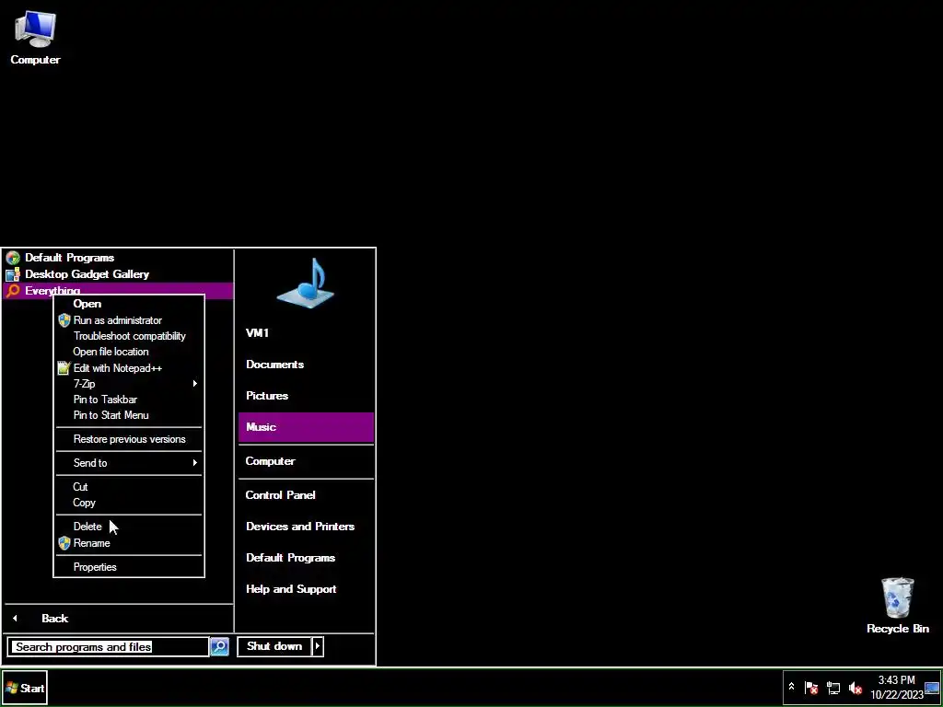Screen dimensions: 943x707
Task: Click the shield icon beside Run as administrator
Action: click(x=64, y=320)
